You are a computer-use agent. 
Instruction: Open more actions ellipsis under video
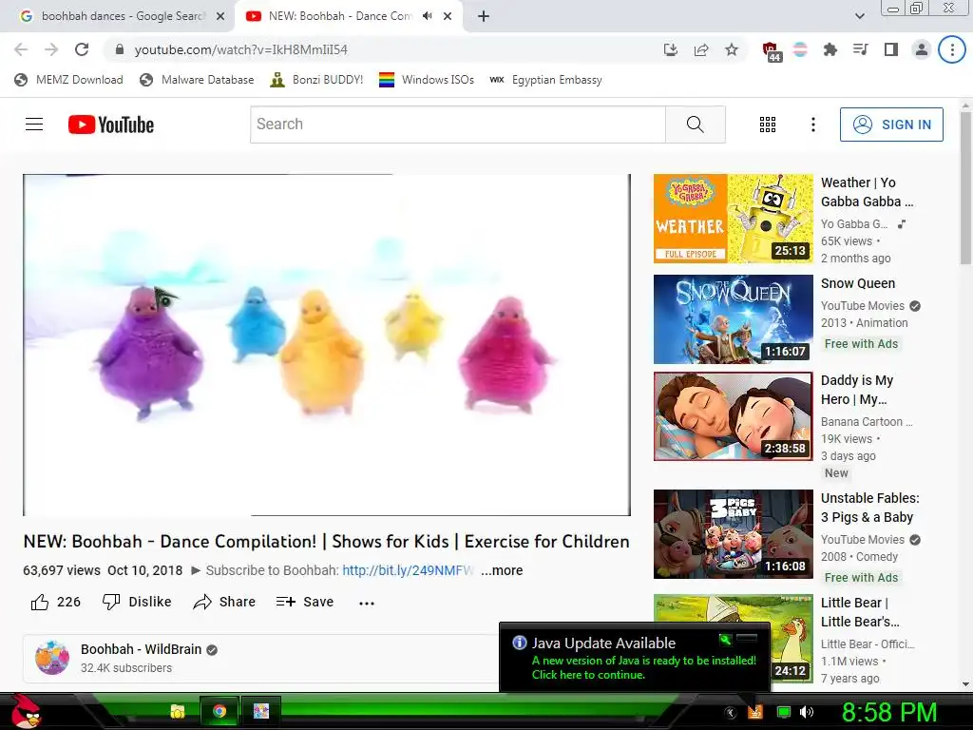367,603
